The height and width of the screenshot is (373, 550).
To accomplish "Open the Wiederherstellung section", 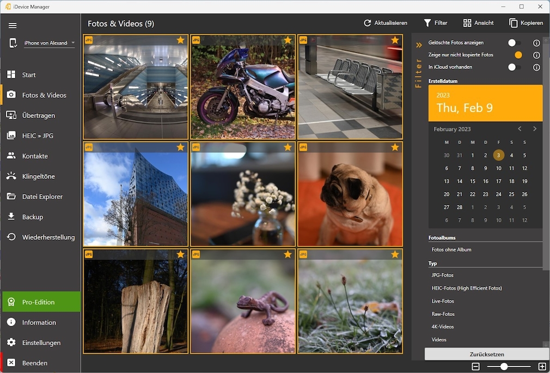I will tap(41, 237).
